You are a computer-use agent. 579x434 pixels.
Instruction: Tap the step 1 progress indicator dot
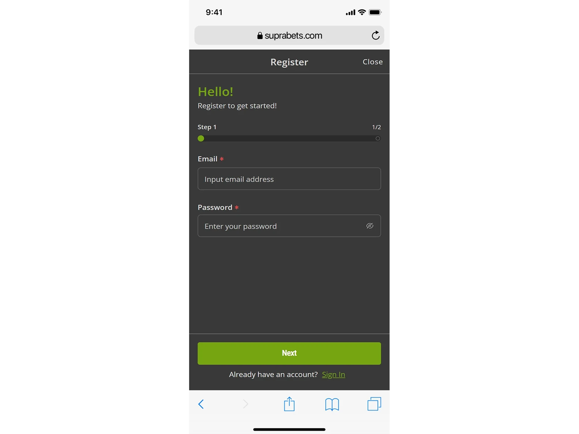point(201,138)
